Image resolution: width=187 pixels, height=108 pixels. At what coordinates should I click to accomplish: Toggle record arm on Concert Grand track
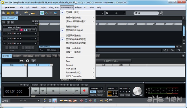[21, 30]
